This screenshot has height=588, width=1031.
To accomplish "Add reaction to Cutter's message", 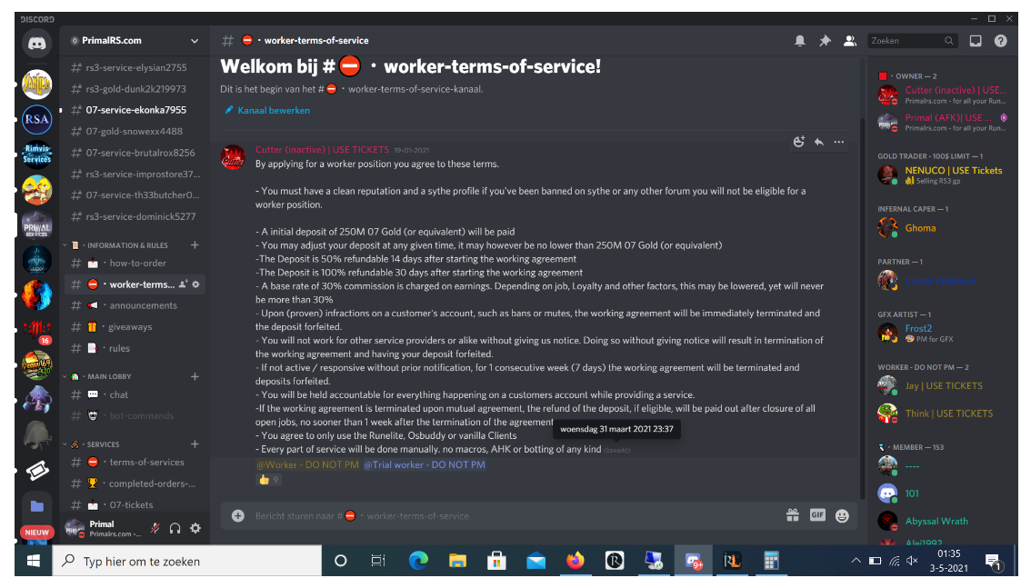I will click(x=798, y=142).
